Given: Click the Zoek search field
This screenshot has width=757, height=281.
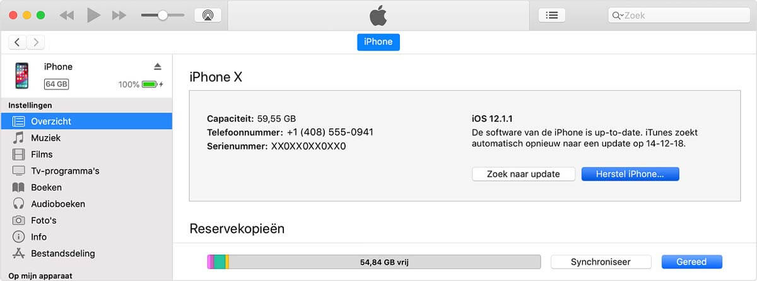Looking at the screenshot, I should pyautogui.click(x=679, y=15).
